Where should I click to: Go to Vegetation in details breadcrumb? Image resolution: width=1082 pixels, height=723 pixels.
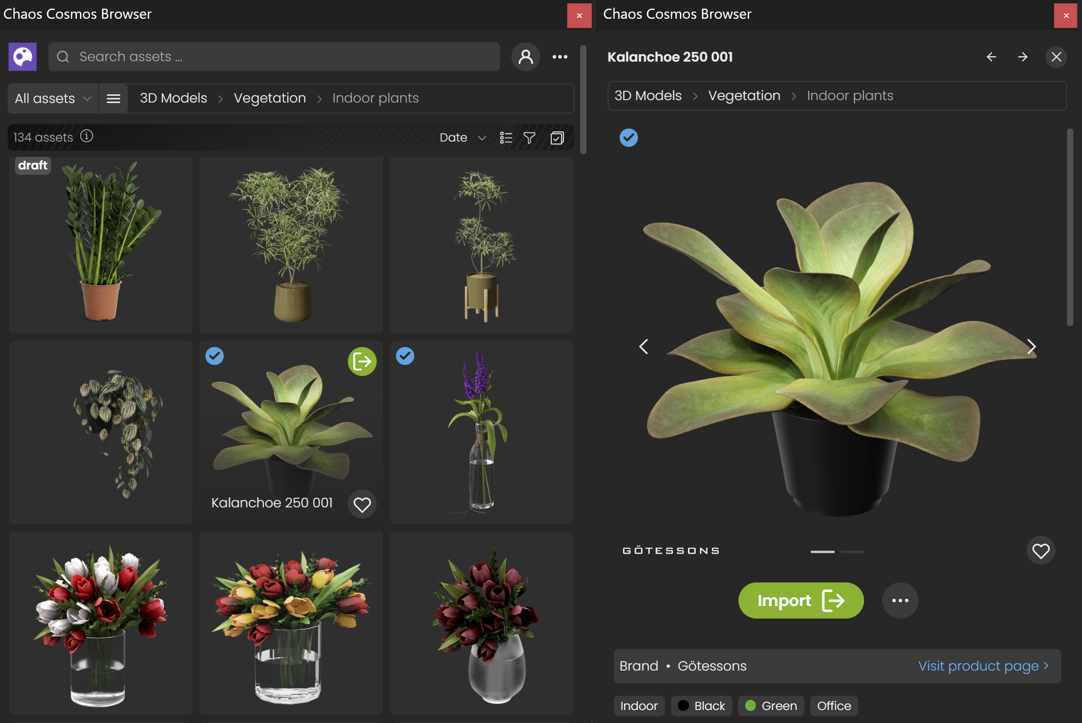(744, 96)
